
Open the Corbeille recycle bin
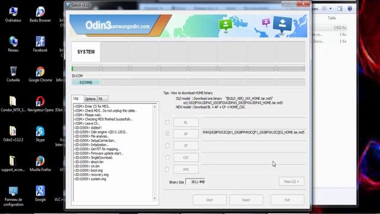click(13, 74)
